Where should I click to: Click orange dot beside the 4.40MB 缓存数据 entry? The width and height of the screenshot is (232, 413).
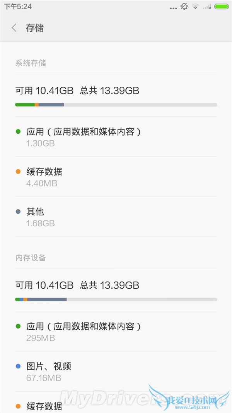18,172
